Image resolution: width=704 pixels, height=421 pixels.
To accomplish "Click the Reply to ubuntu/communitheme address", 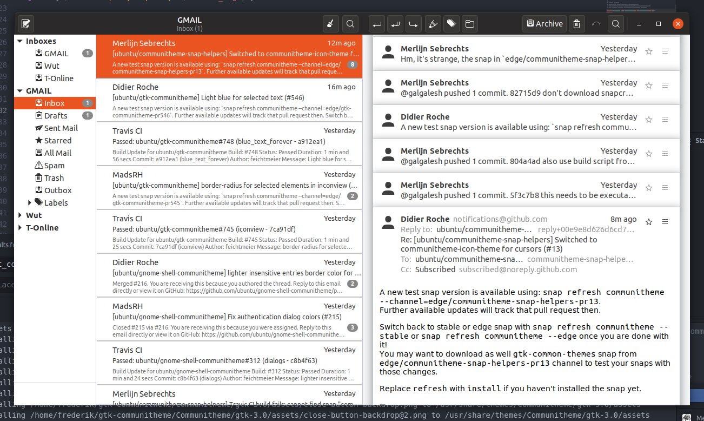I will click(485, 229).
